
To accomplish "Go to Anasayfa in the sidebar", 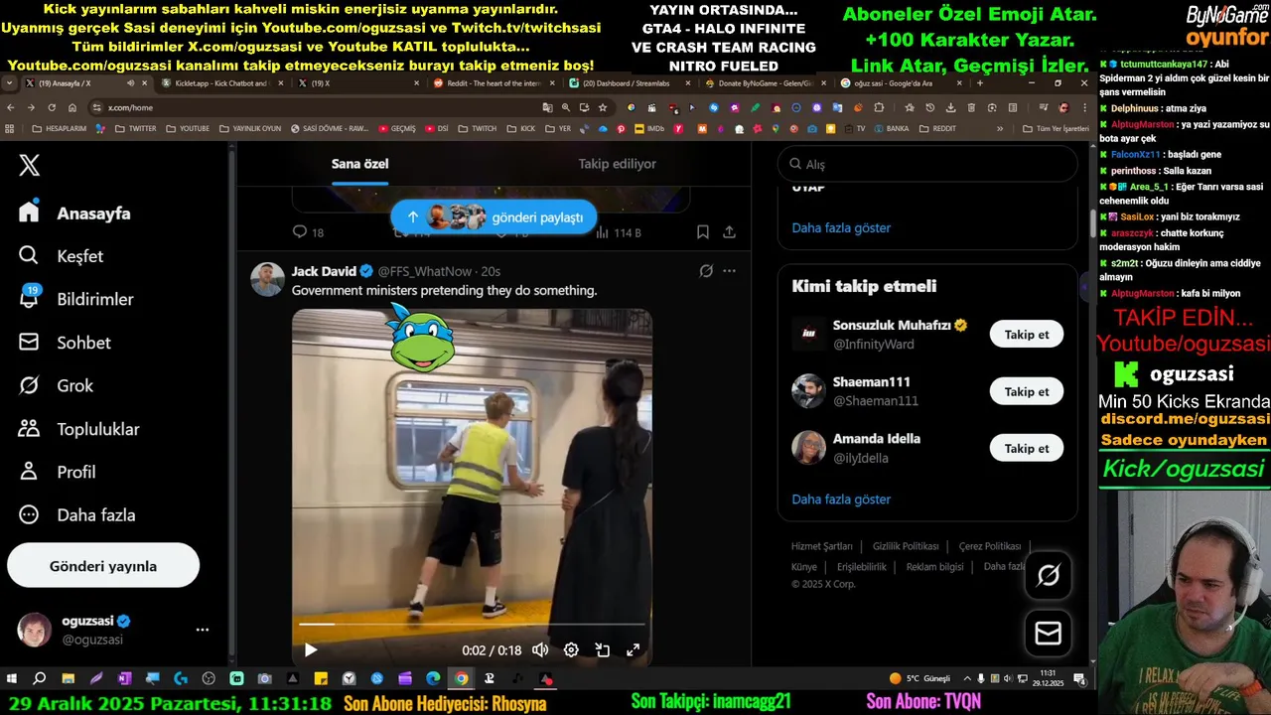I will click(75, 213).
